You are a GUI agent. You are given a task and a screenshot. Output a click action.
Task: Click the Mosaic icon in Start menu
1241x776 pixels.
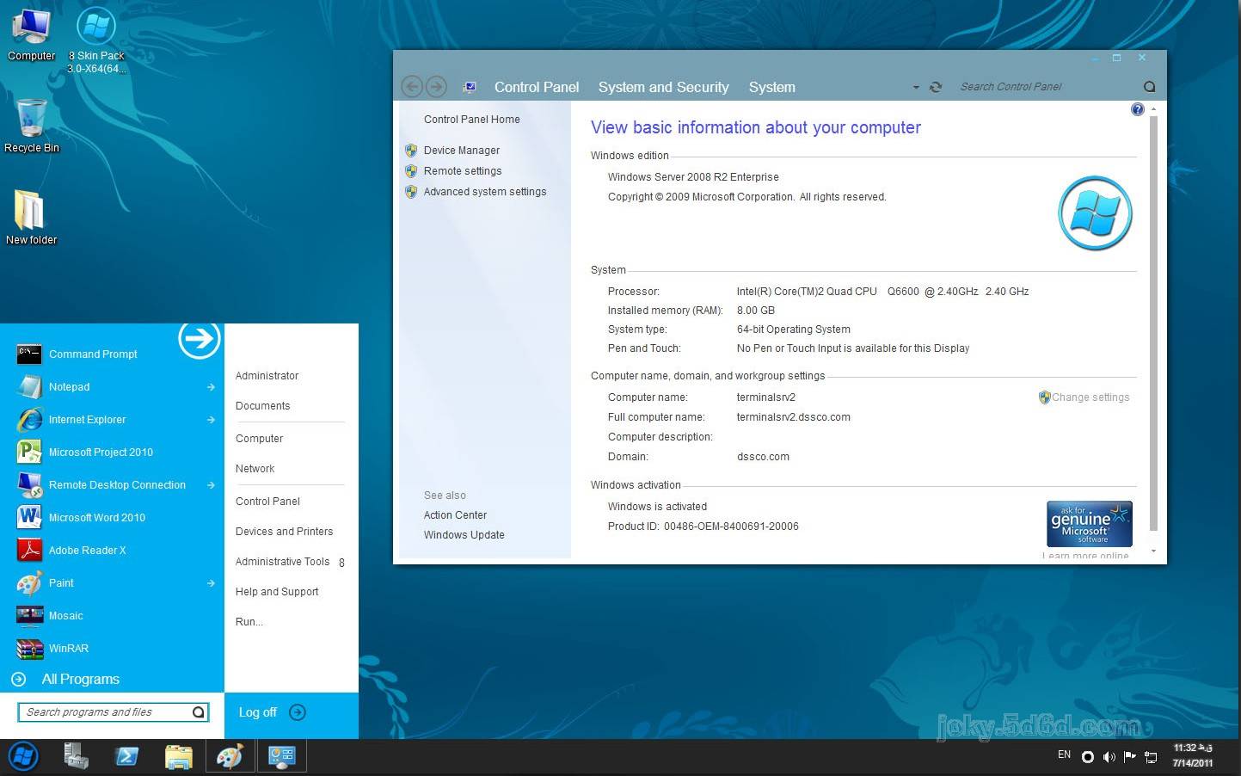(x=29, y=615)
